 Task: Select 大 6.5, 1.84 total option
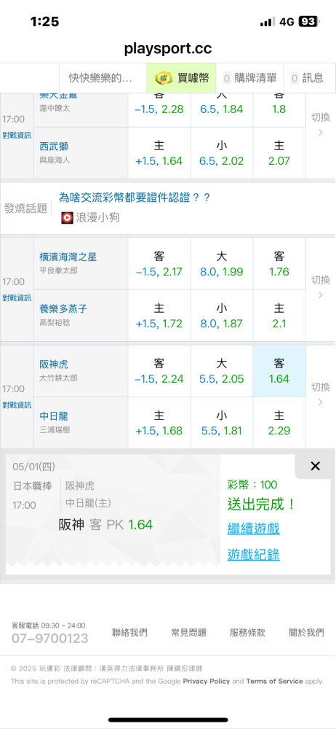pyautogui.click(x=222, y=110)
